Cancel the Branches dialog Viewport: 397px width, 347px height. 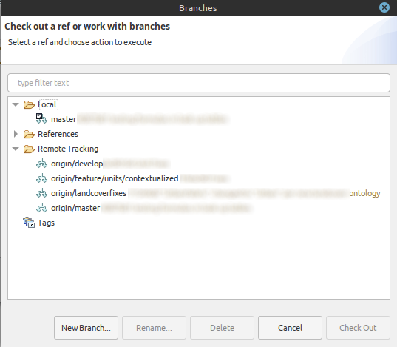pos(290,328)
